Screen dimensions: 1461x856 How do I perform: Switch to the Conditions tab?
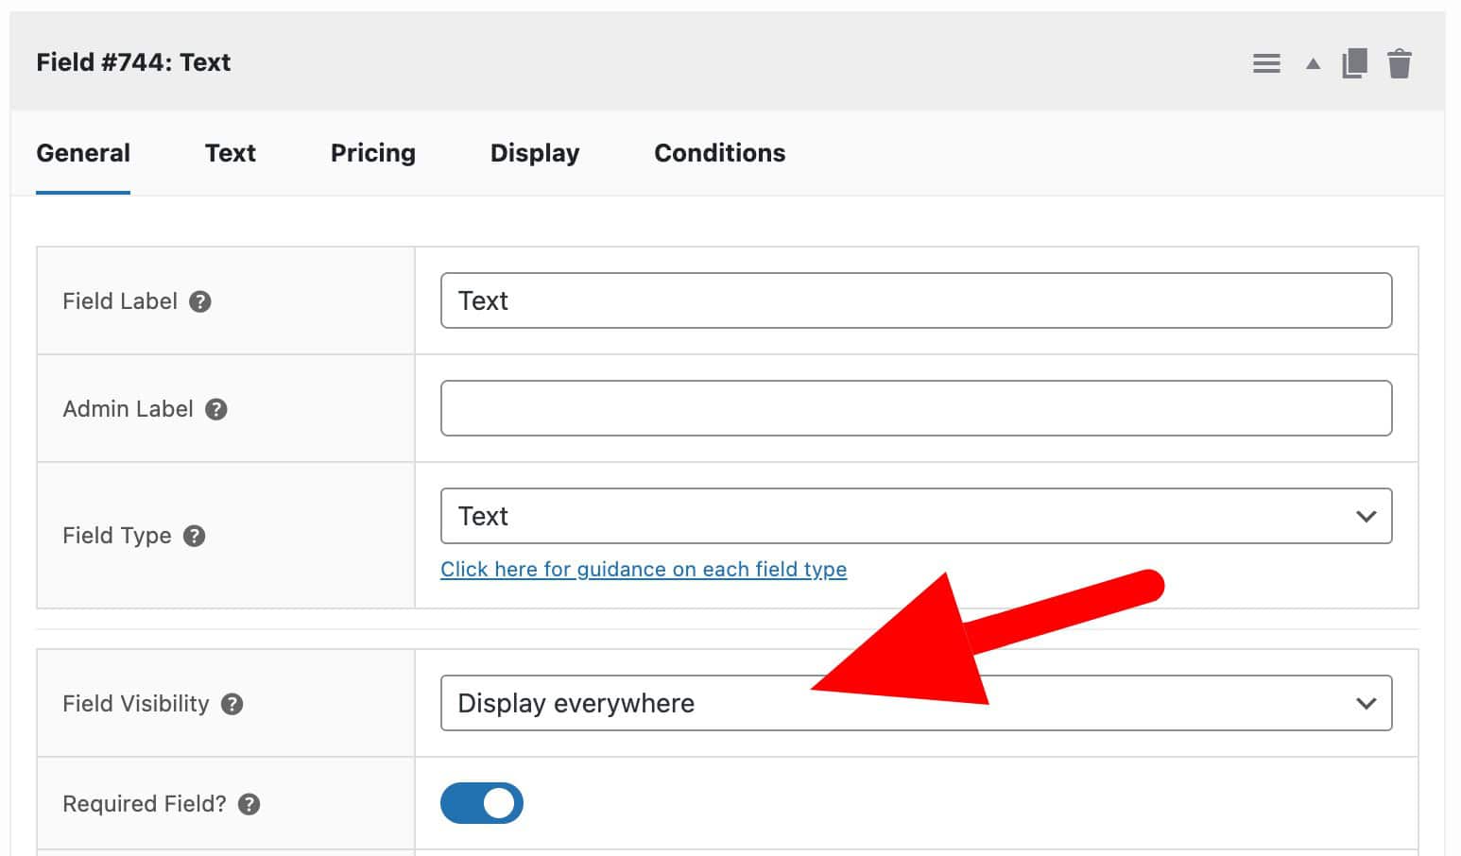click(x=719, y=153)
